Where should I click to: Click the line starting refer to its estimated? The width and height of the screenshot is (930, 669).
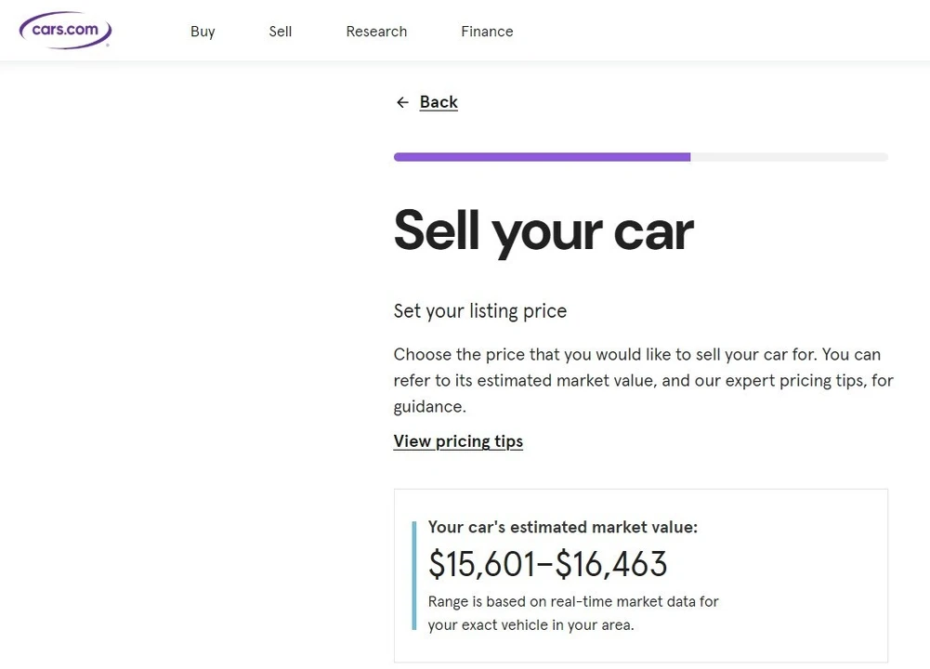(644, 381)
